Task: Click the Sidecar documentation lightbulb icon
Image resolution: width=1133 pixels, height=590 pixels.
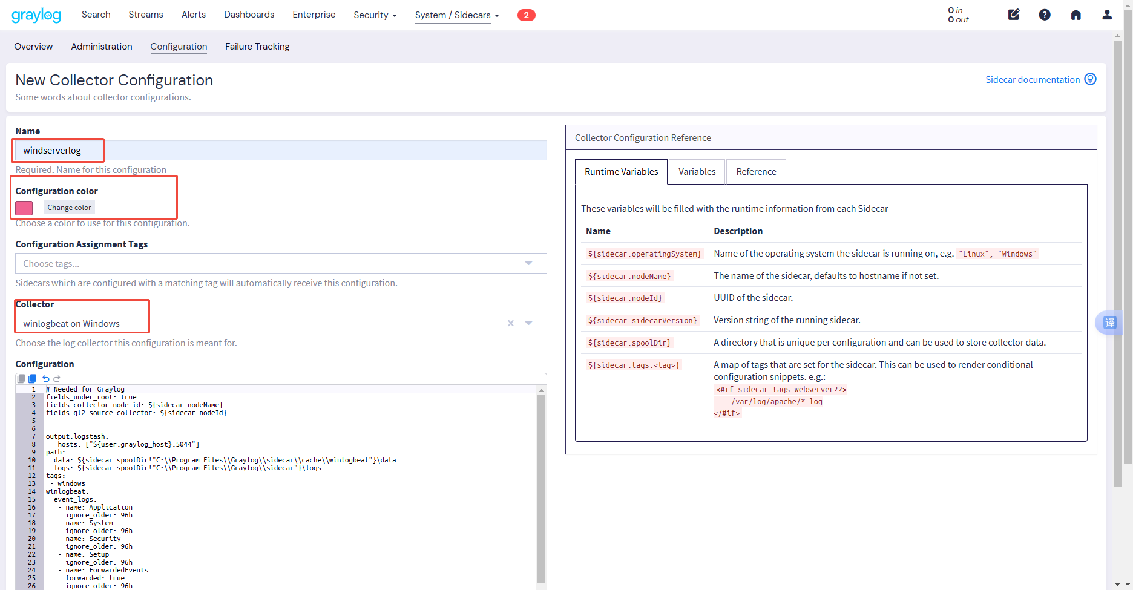Action: [1090, 79]
